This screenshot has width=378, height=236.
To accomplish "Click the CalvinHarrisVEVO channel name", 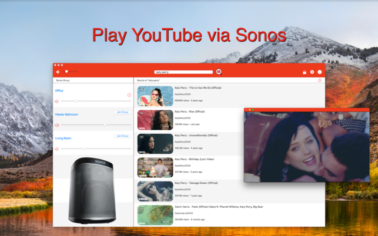I will point(183,213).
